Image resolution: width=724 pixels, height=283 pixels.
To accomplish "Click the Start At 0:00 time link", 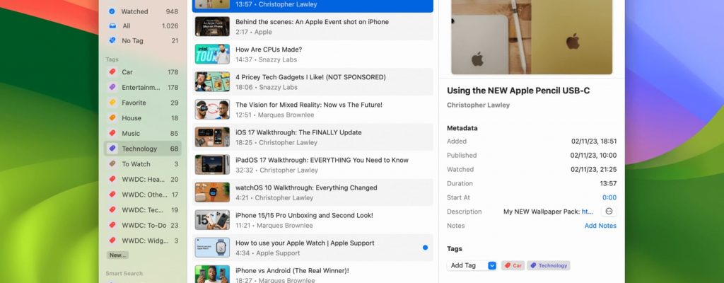I will coord(609,197).
